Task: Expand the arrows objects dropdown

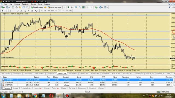Action: click(38, 11)
